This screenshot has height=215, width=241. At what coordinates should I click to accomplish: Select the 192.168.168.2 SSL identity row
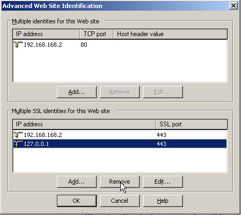point(120,135)
